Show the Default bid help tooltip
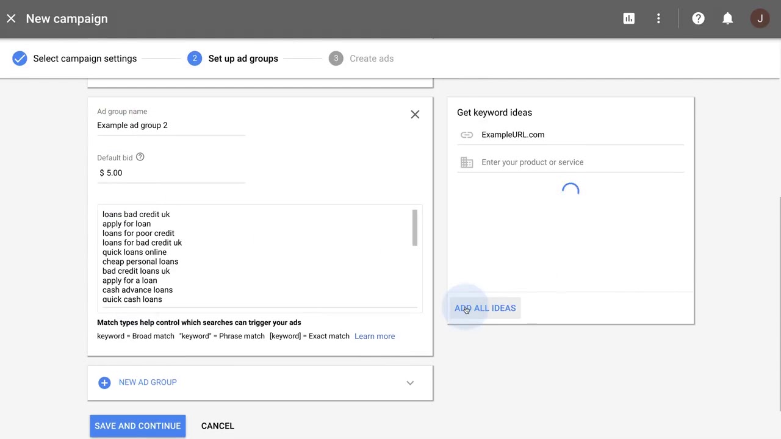Image resolution: width=781 pixels, height=439 pixels. coord(140,157)
